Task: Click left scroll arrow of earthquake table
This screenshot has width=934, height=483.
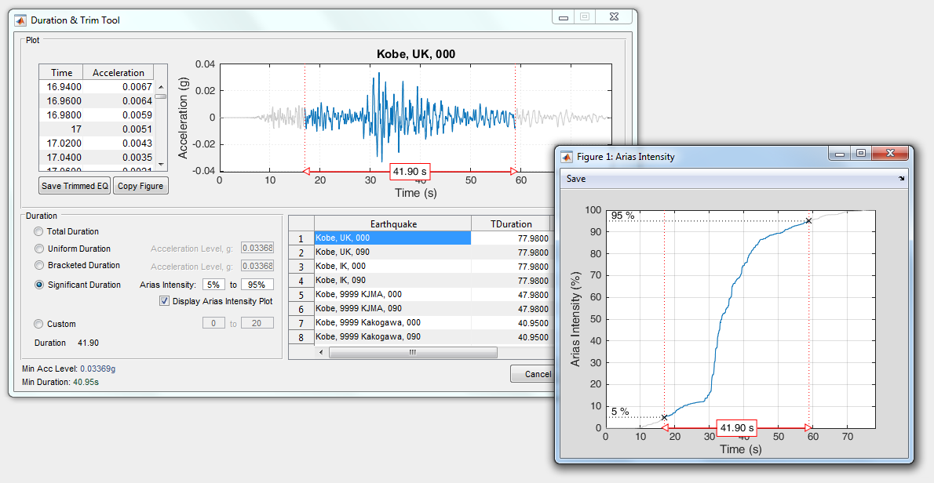Action: click(321, 353)
